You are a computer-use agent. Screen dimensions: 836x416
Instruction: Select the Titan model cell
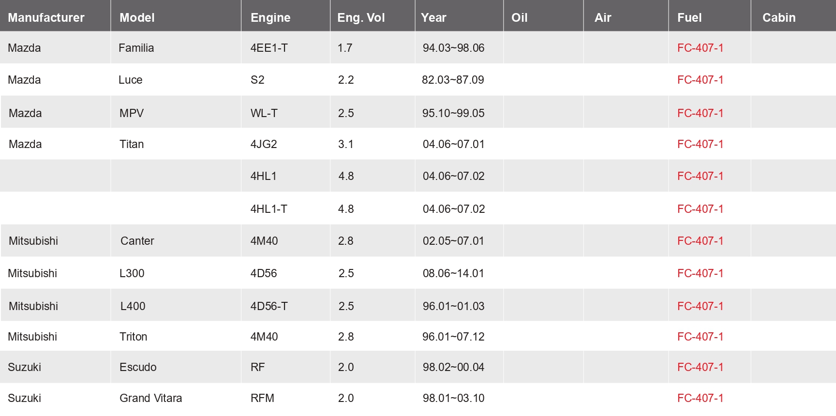[132, 144]
